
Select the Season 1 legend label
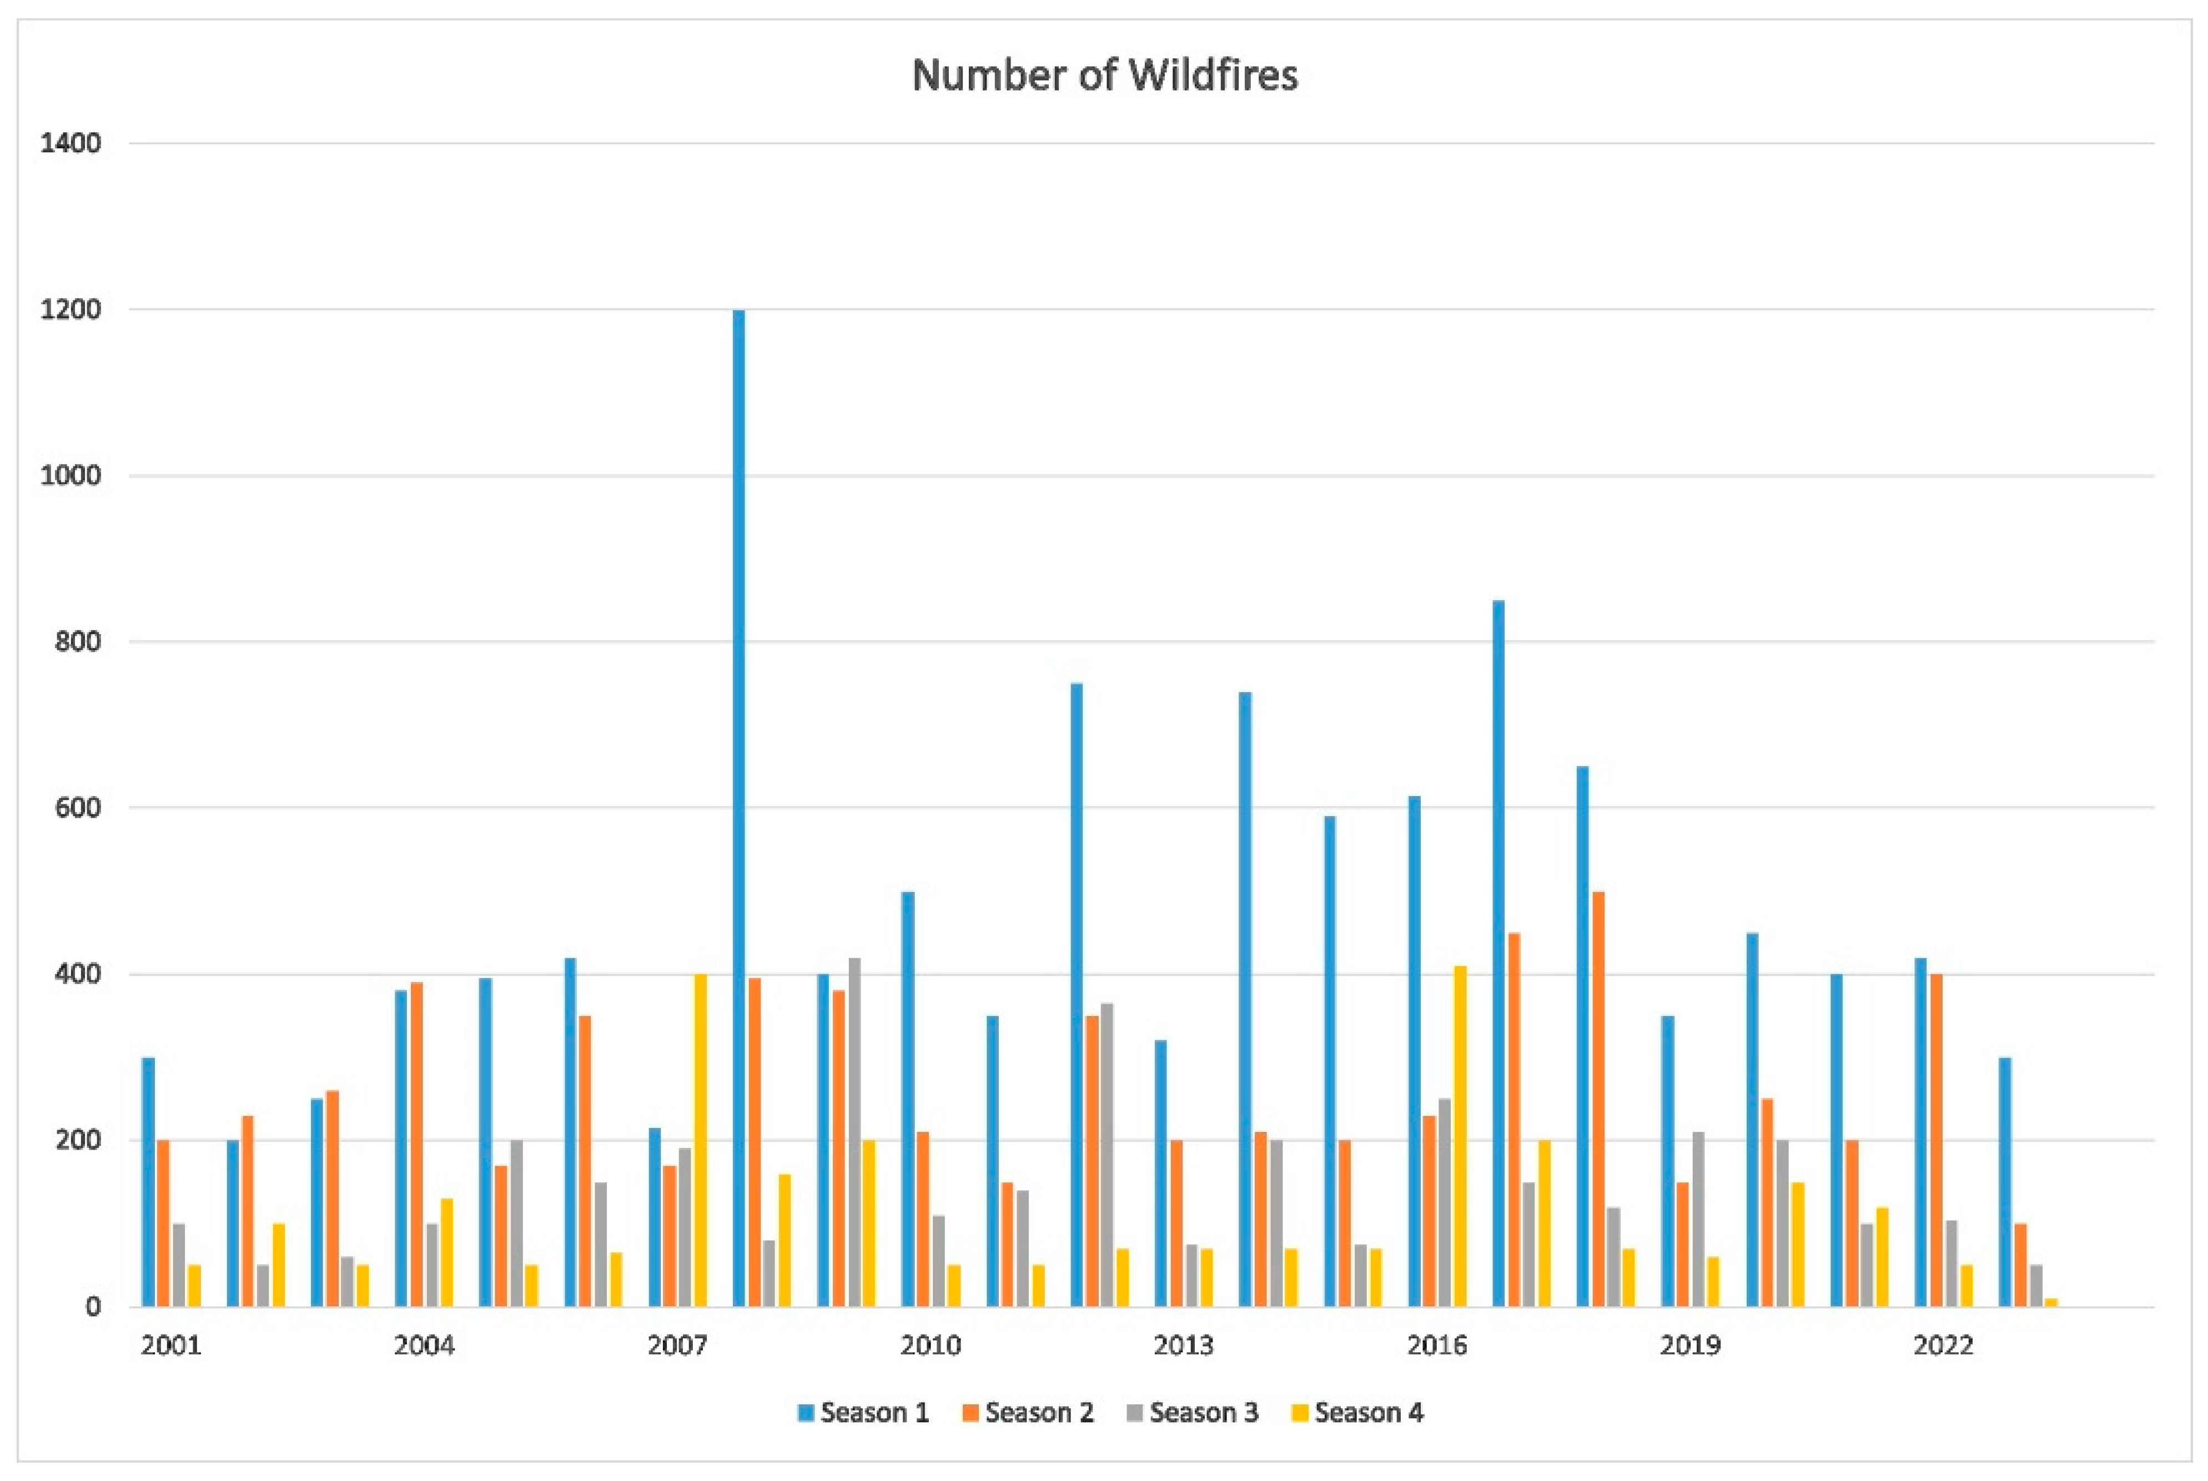point(874,1413)
